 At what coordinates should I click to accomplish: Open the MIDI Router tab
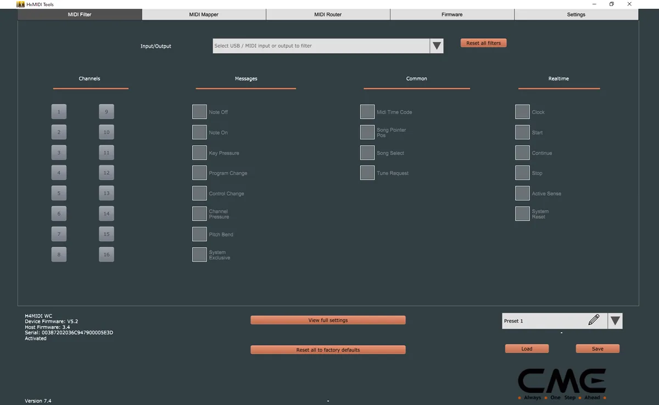(327, 14)
